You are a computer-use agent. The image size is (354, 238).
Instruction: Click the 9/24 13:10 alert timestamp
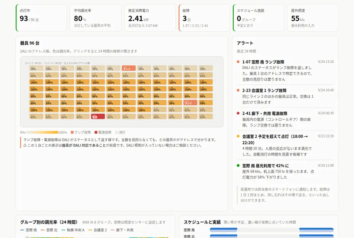[326, 61]
